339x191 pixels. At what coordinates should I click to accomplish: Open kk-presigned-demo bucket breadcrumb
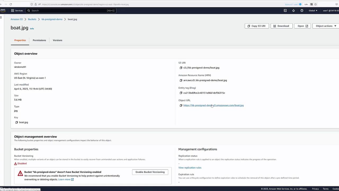pyautogui.click(x=52, y=19)
